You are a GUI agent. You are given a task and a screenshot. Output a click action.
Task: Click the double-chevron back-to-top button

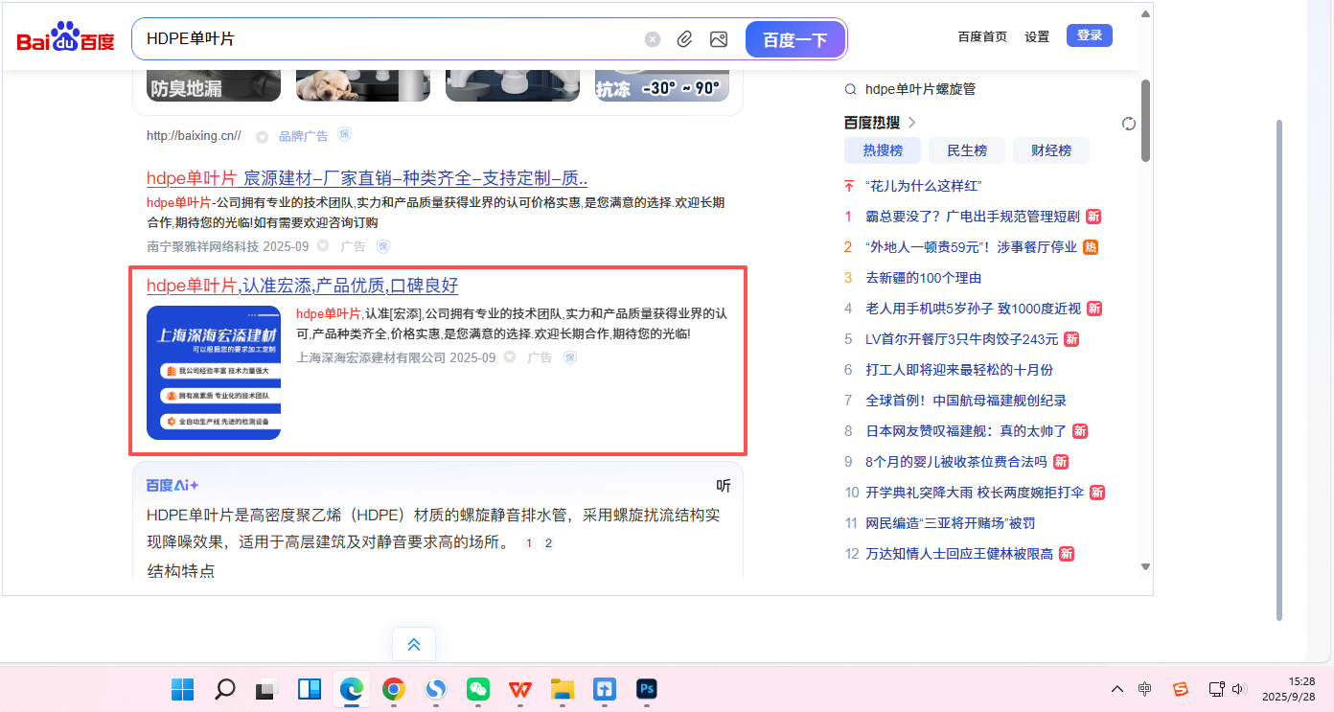tap(414, 644)
